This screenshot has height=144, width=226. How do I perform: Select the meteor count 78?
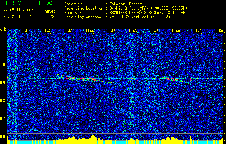point(52,17)
